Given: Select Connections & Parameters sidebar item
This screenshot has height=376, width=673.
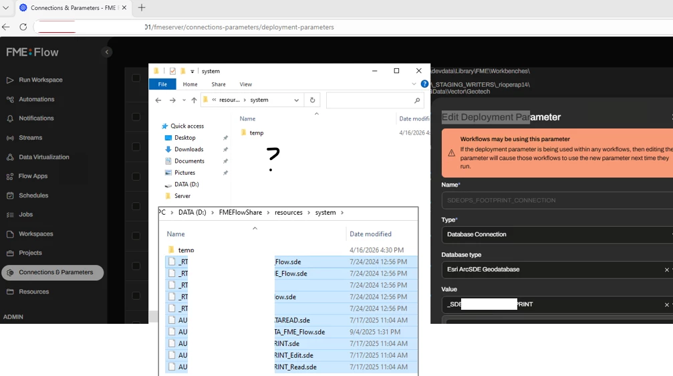Looking at the screenshot, I should point(52,272).
